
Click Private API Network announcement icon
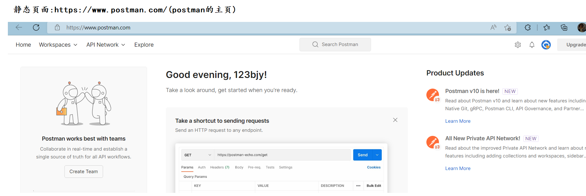tap(433, 142)
